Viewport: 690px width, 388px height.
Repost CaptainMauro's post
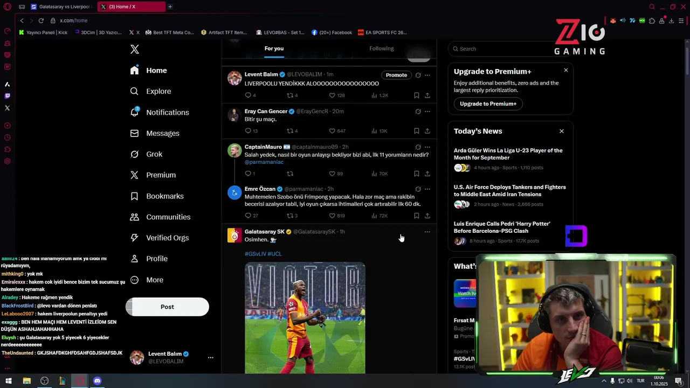tap(289, 174)
